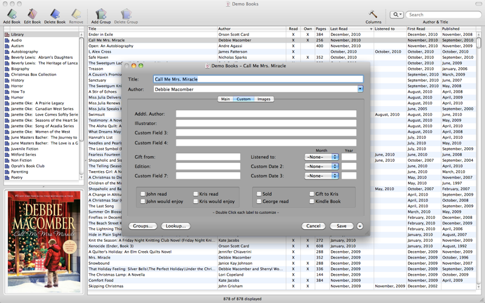Enable the John read checkbox

click(142, 195)
